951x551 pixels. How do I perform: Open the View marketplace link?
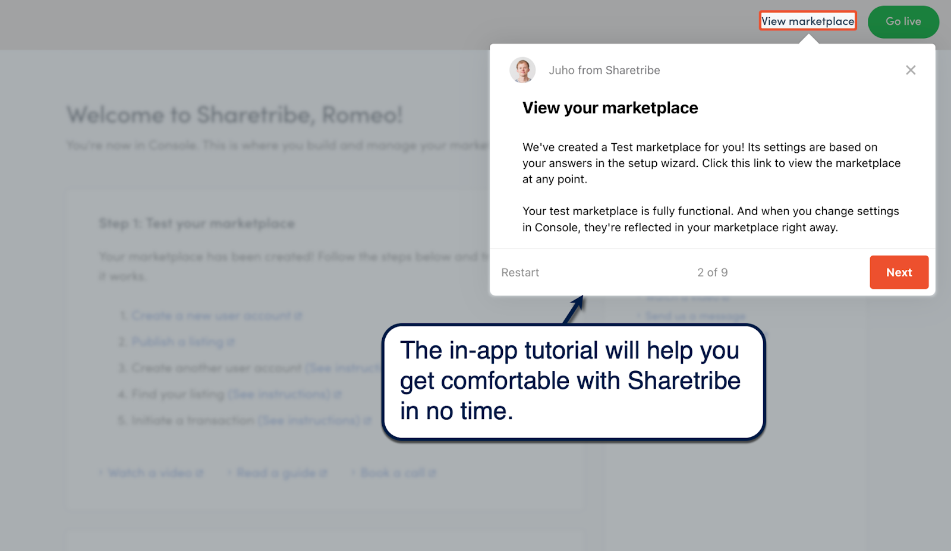click(808, 21)
